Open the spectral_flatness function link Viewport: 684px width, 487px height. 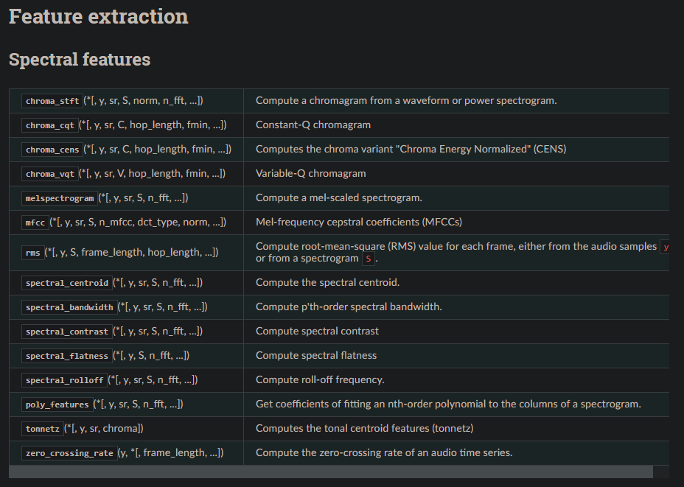point(67,356)
